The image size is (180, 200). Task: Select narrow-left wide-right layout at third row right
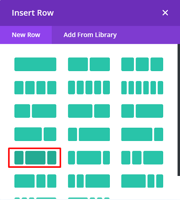142,111
